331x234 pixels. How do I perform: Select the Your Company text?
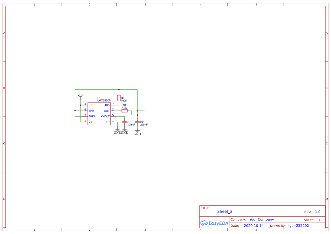[x=261, y=219]
